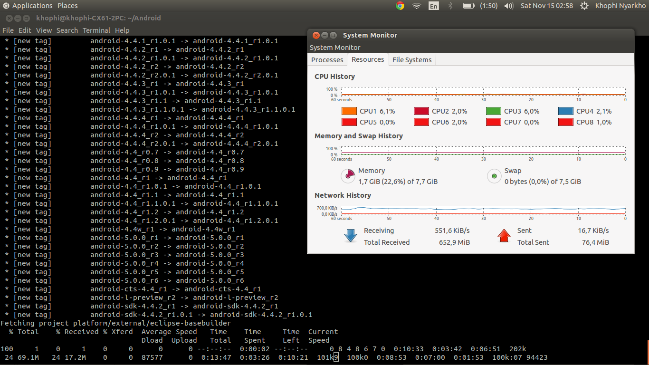The image size is (649, 365).
Task: Open the battery status indicator
Action: (x=468, y=6)
